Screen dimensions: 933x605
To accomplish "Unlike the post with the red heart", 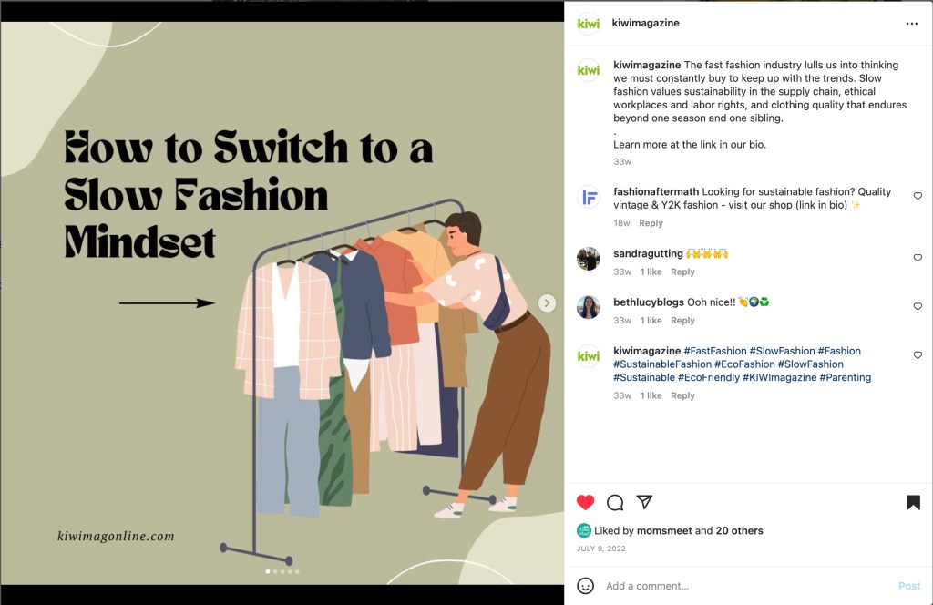I will (x=586, y=502).
